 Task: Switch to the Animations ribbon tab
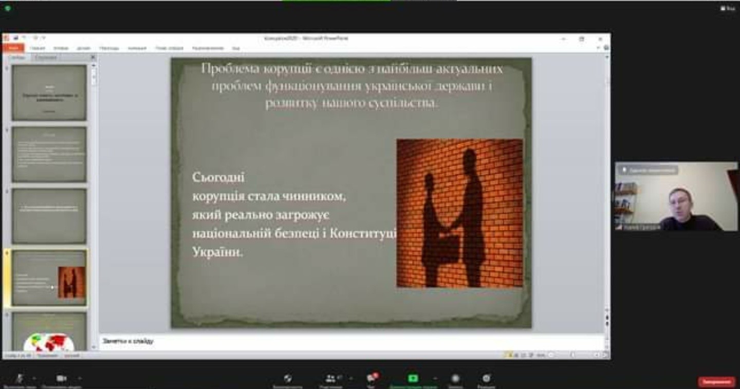point(137,48)
